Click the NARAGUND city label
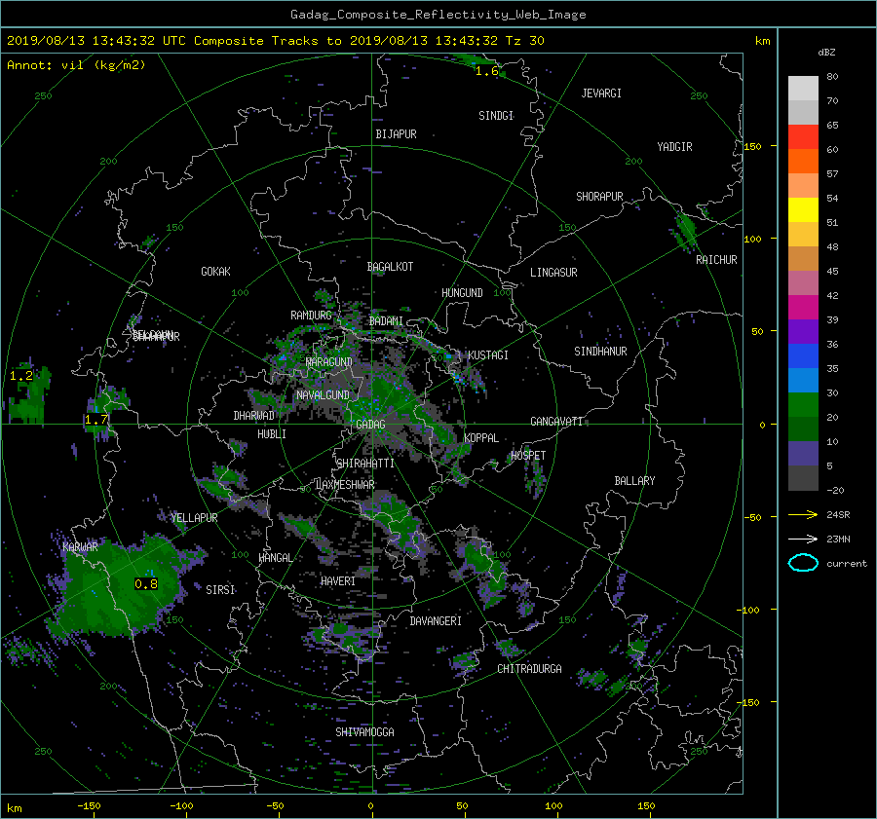Image resolution: width=877 pixels, height=819 pixels. point(329,362)
